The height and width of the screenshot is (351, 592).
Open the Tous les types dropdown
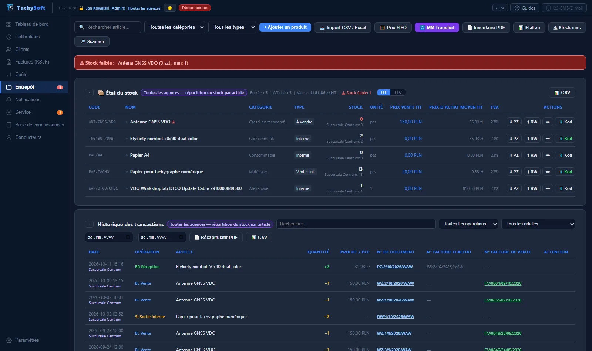click(232, 27)
